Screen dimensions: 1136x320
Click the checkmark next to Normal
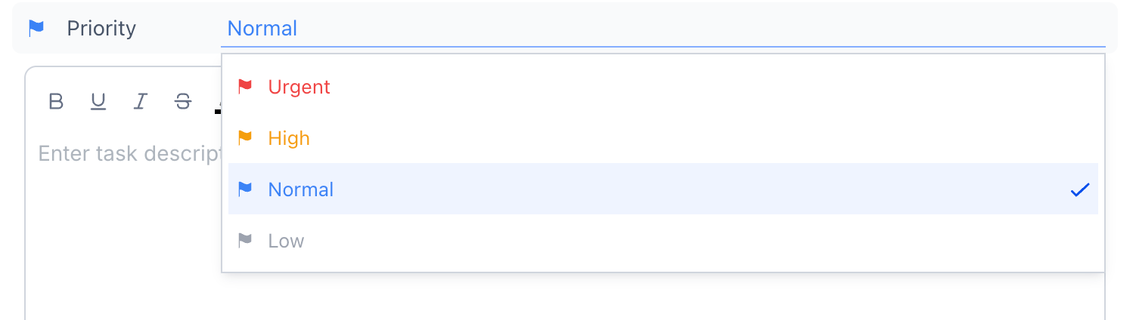pyautogui.click(x=1079, y=189)
